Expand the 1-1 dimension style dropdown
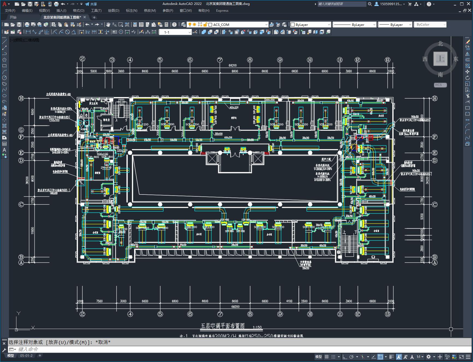The image size is (473, 362). click(189, 32)
